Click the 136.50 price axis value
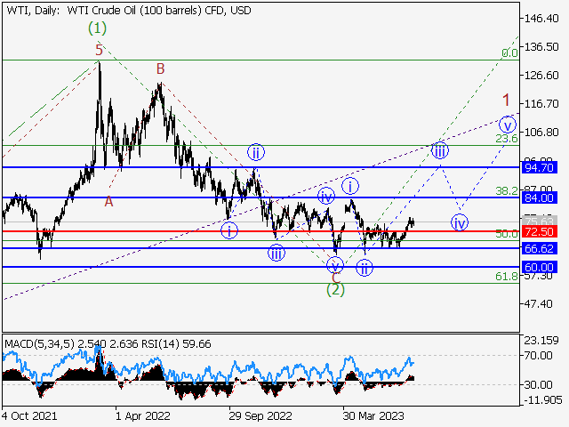Viewport: 569px width, 427px height. pos(541,47)
